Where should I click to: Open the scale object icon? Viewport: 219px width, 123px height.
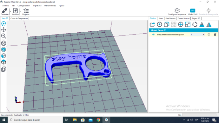pos(188,25)
